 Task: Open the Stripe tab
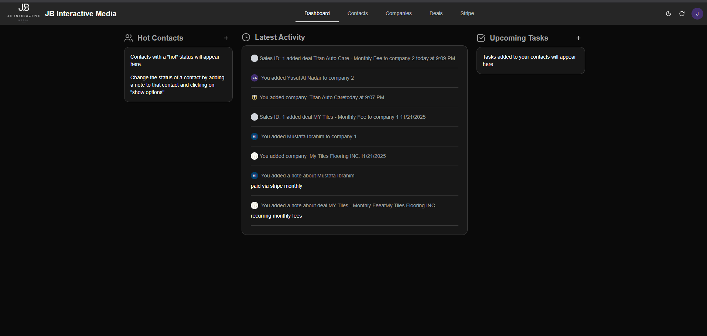point(467,13)
